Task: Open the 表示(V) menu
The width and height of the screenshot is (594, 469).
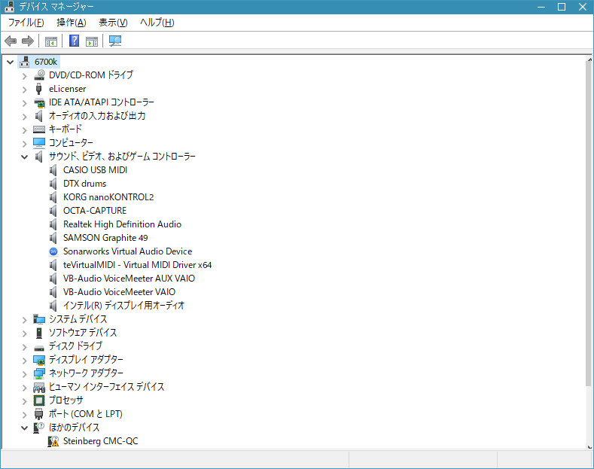Action: (113, 23)
